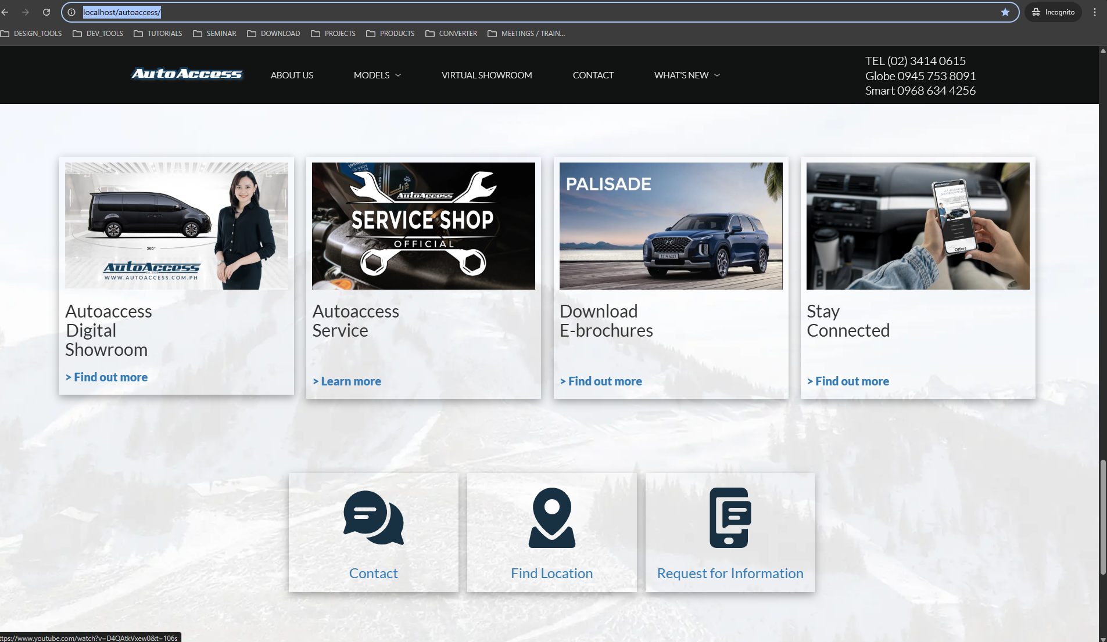The height and width of the screenshot is (642, 1107).
Task: Open the DEV_TOOLS bookmark folder
Action: click(98, 34)
